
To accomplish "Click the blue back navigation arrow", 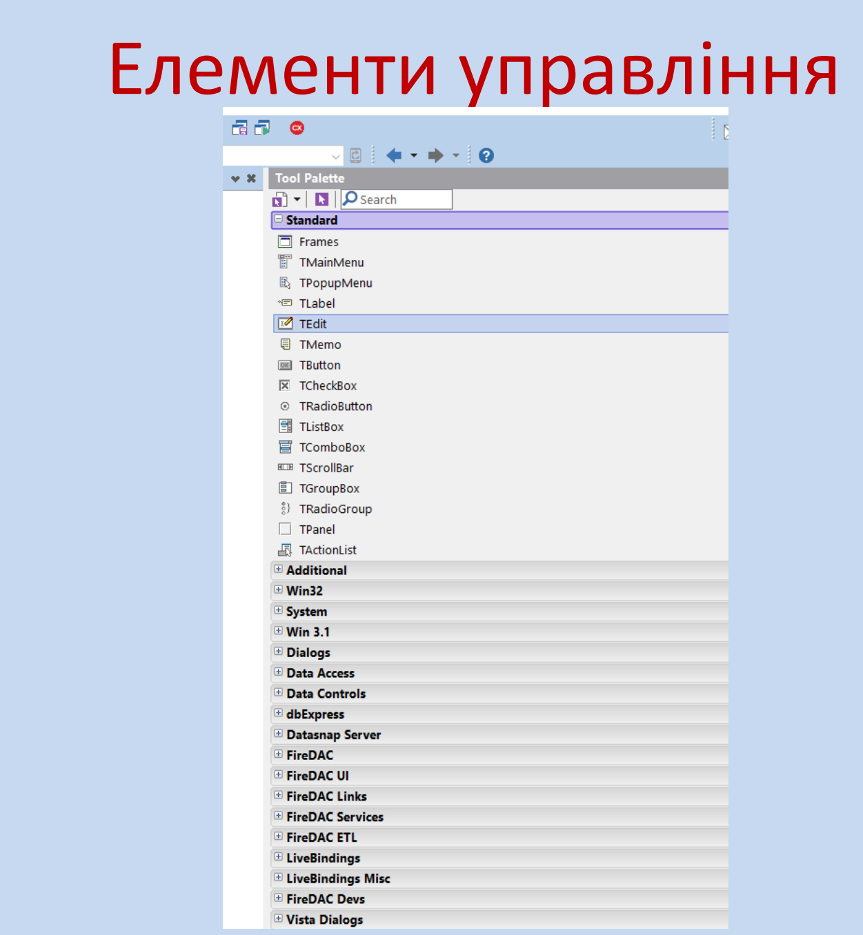I will 394,156.
